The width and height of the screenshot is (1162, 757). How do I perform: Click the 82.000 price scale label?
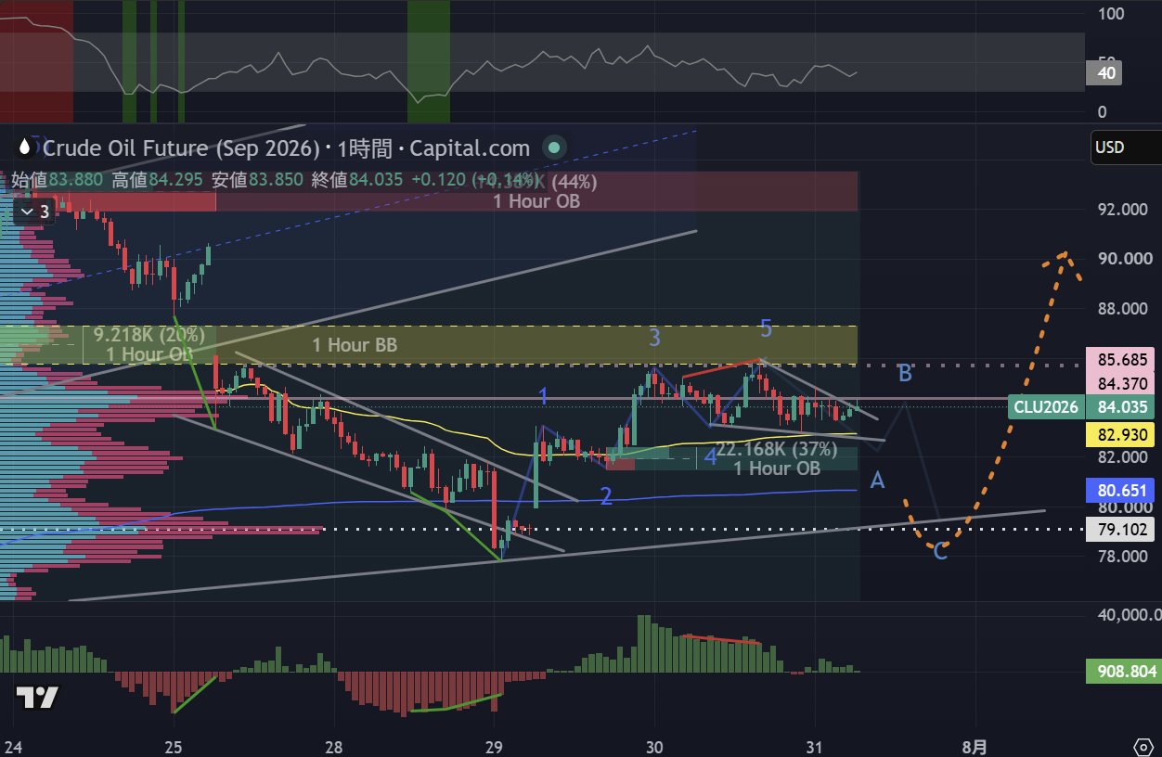point(1122,457)
